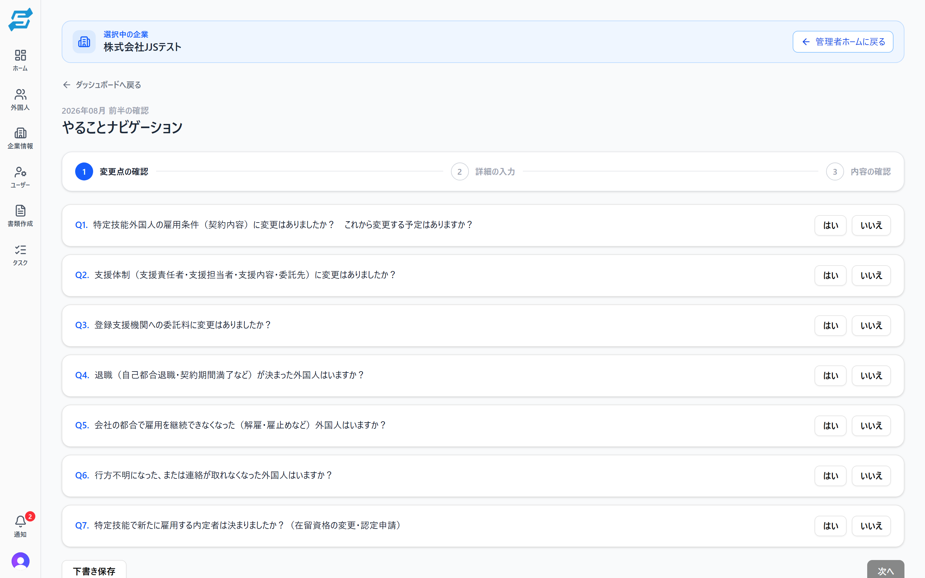Answer いいえ for Q2 support structure
This screenshot has height=578, width=925.
coord(871,275)
